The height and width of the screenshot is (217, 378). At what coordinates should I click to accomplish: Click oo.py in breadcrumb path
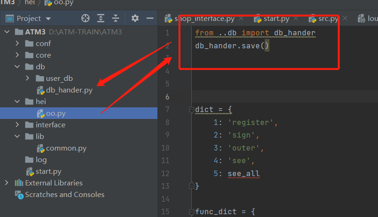[x=64, y=2]
